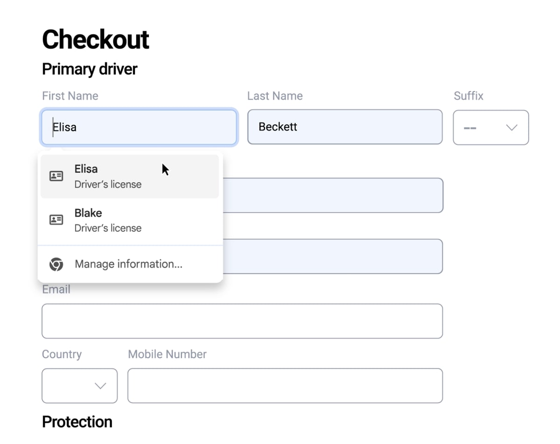
Task: Focus the Mobile Number text box
Action: tap(285, 386)
